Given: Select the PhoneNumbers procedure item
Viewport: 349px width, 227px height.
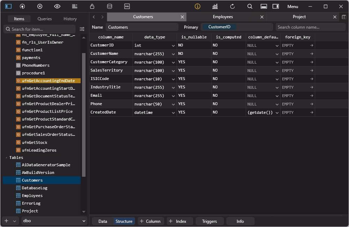Looking at the screenshot, I should (x=36, y=65).
